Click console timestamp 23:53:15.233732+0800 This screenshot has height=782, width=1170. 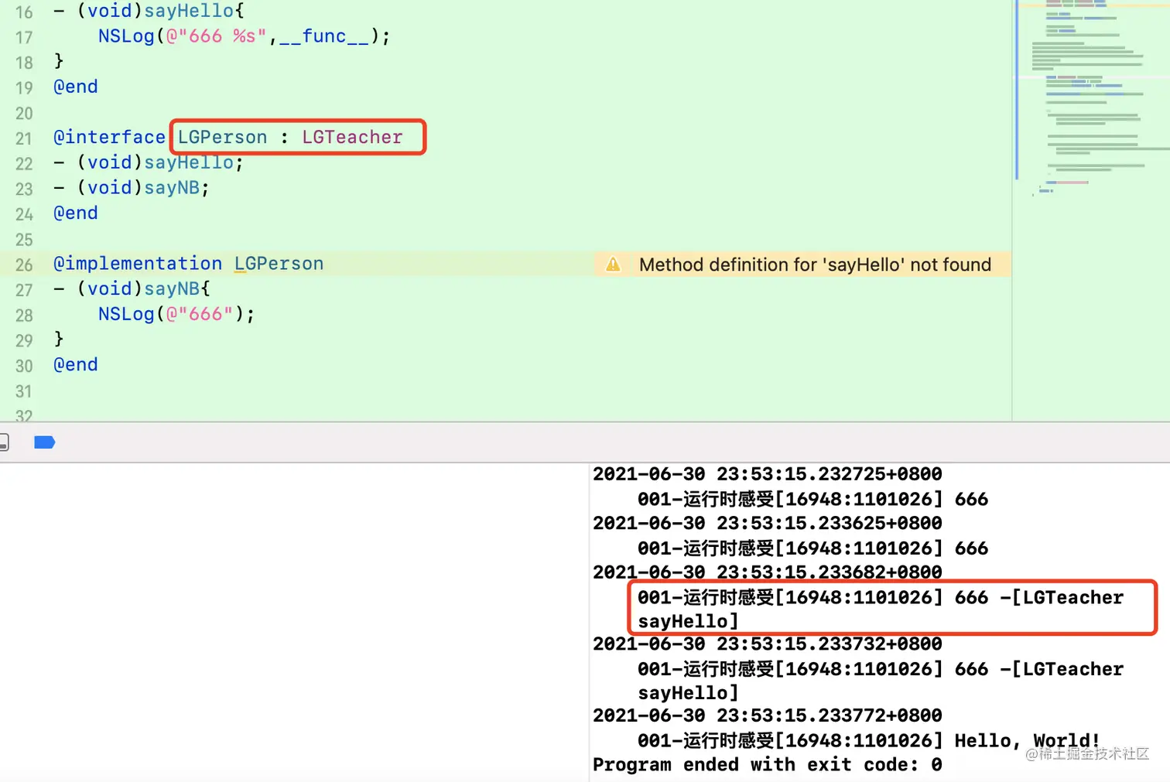click(829, 644)
